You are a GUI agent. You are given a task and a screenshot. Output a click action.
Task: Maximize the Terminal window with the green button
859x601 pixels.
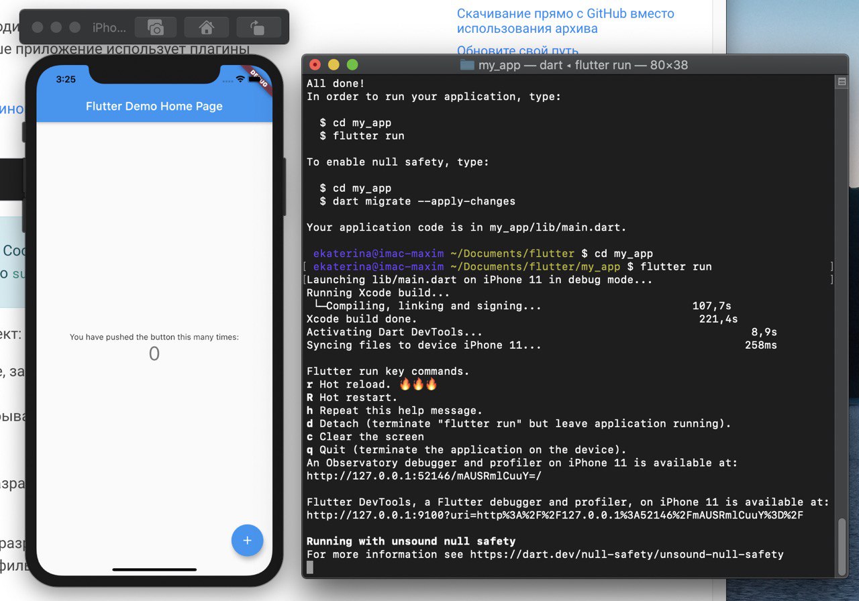tap(352, 65)
